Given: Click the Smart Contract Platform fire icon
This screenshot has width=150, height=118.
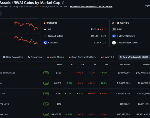Looking at the screenshot, I should pyautogui.click(x=70, y=57).
